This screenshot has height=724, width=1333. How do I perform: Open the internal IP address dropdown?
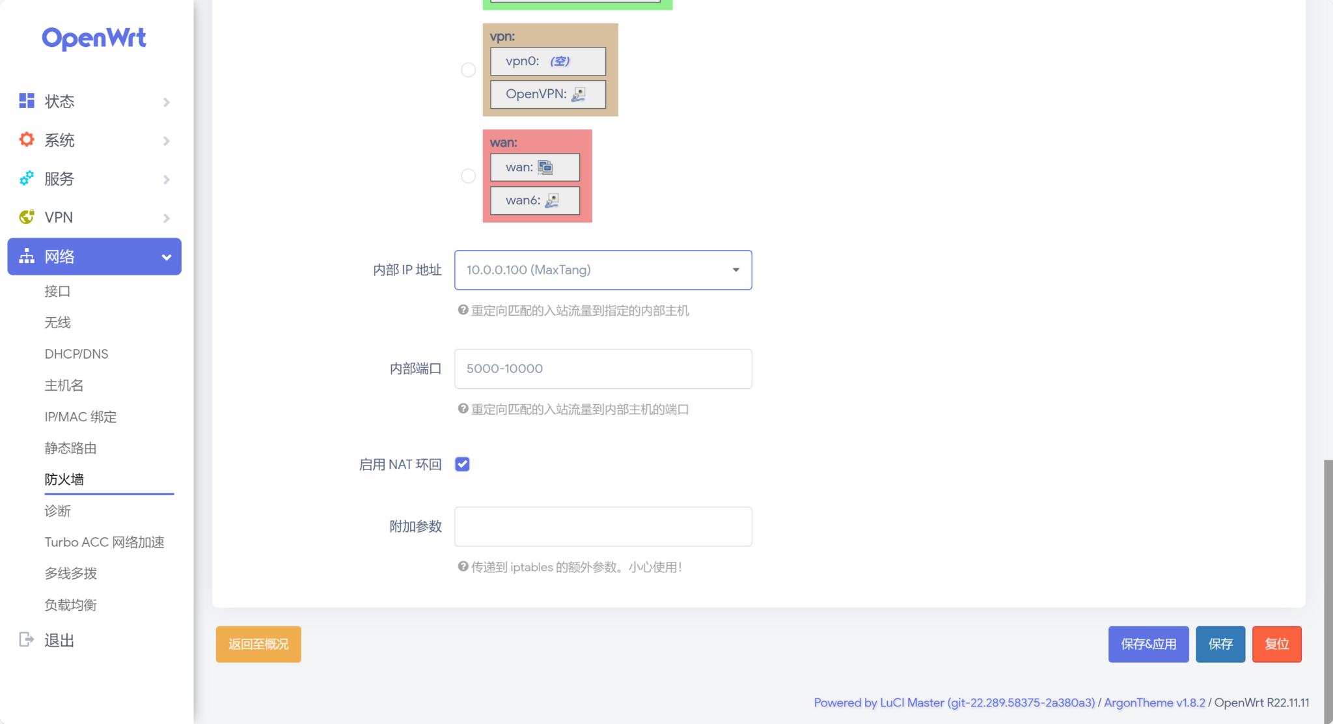603,270
